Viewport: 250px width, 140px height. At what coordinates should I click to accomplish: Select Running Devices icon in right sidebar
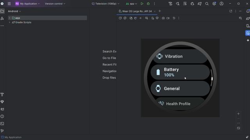point(248,33)
